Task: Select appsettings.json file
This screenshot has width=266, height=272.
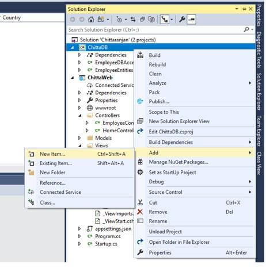Action: point(113,229)
